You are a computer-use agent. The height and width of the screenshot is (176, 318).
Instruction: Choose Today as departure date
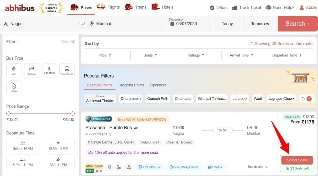(x=227, y=24)
